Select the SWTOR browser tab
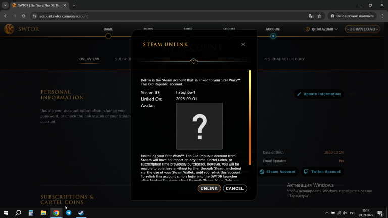The image size is (388, 218). pyautogui.click(x=39, y=5)
